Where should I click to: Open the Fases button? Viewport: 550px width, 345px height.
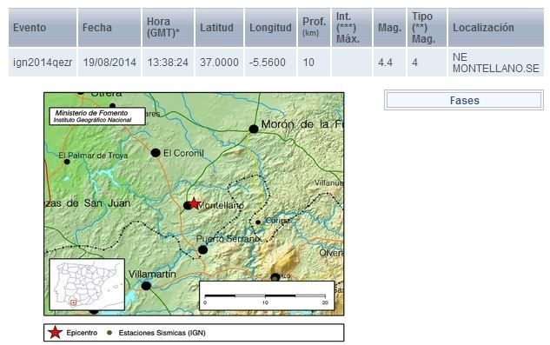[x=464, y=101]
